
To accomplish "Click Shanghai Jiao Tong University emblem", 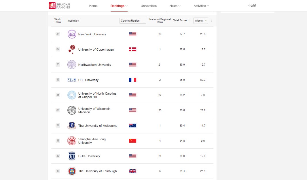I will pyautogui.click(x=72, y=141).
